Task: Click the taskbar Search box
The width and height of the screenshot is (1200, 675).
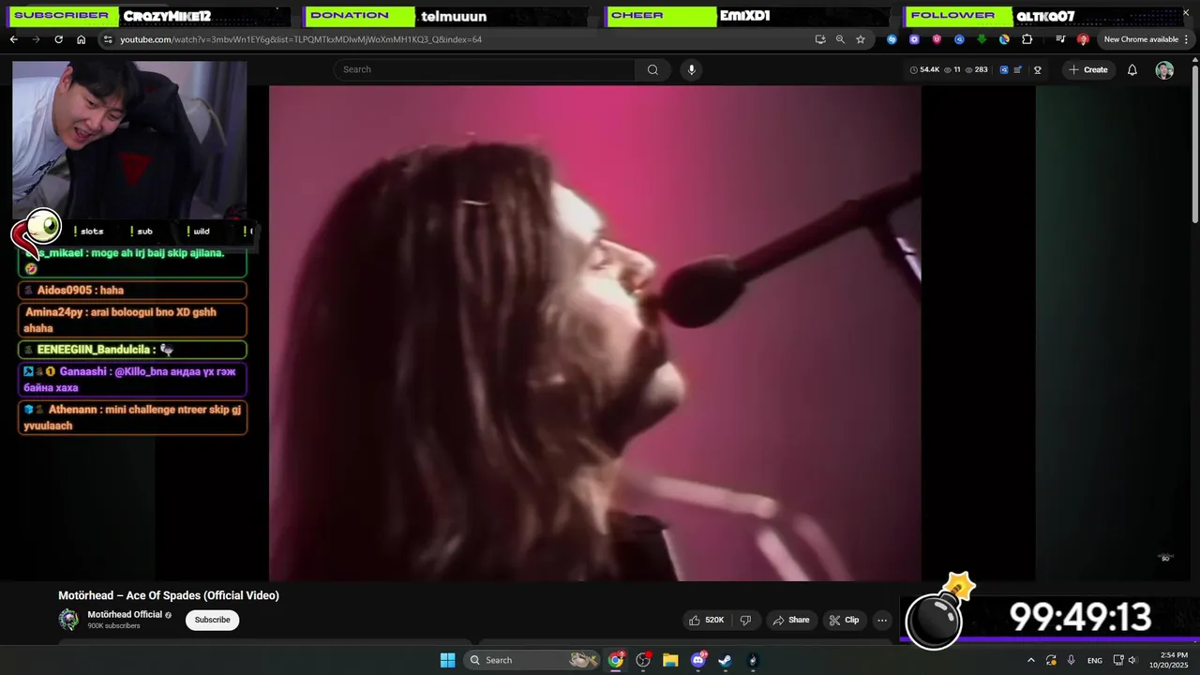Action: (532, 660)
